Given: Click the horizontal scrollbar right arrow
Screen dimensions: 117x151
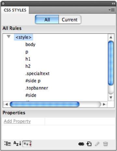Looking at the screenshot, I should pyautogui.click(x=104, y=104).
